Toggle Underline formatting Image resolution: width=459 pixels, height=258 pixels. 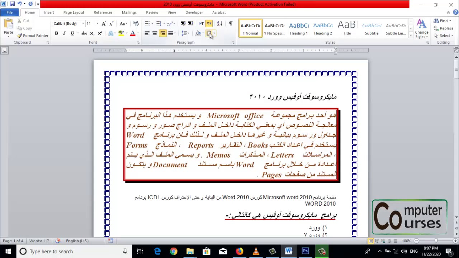click(x=72, y=33)
